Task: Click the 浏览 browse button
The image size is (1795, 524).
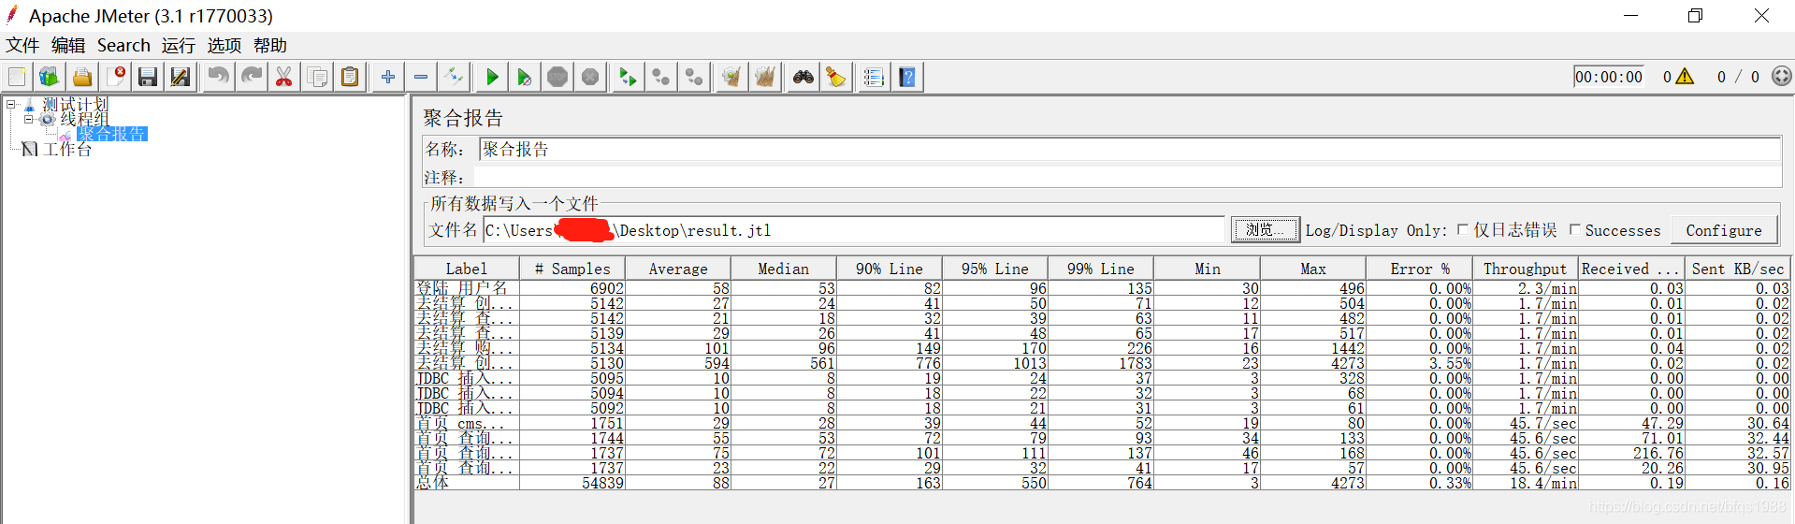Action: coord(1265,229)
